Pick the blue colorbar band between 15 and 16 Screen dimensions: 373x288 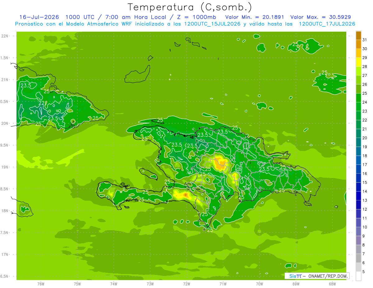click(358, 178)
